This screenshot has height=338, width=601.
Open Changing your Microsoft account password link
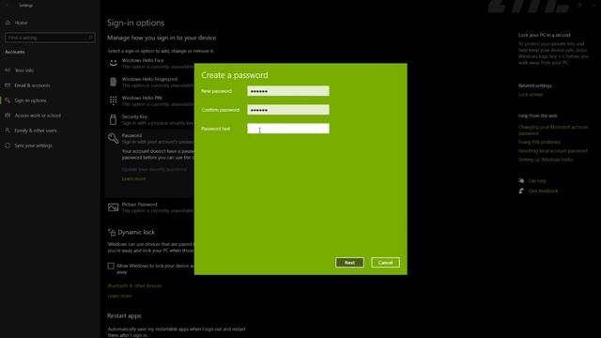coord(553,130)
